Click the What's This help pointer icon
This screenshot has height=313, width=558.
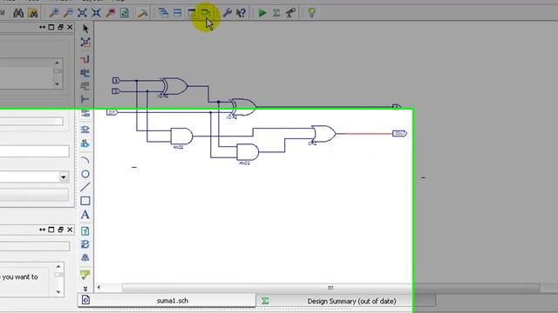241,13
